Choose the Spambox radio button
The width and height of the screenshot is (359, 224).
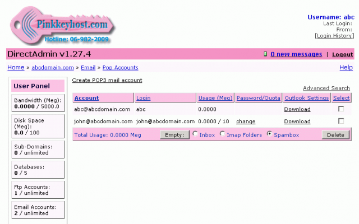pos(269,134)
